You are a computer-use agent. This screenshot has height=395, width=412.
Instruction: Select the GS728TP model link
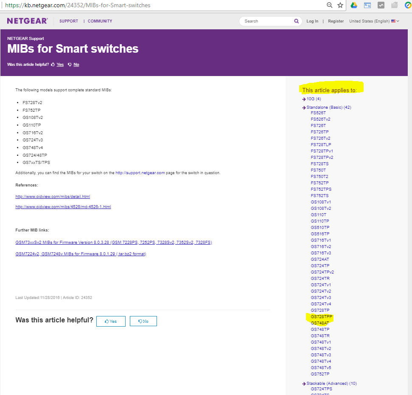[320, 310]
